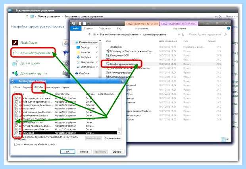
Task: Click the Отмена button
Action: tap(84, 152)
